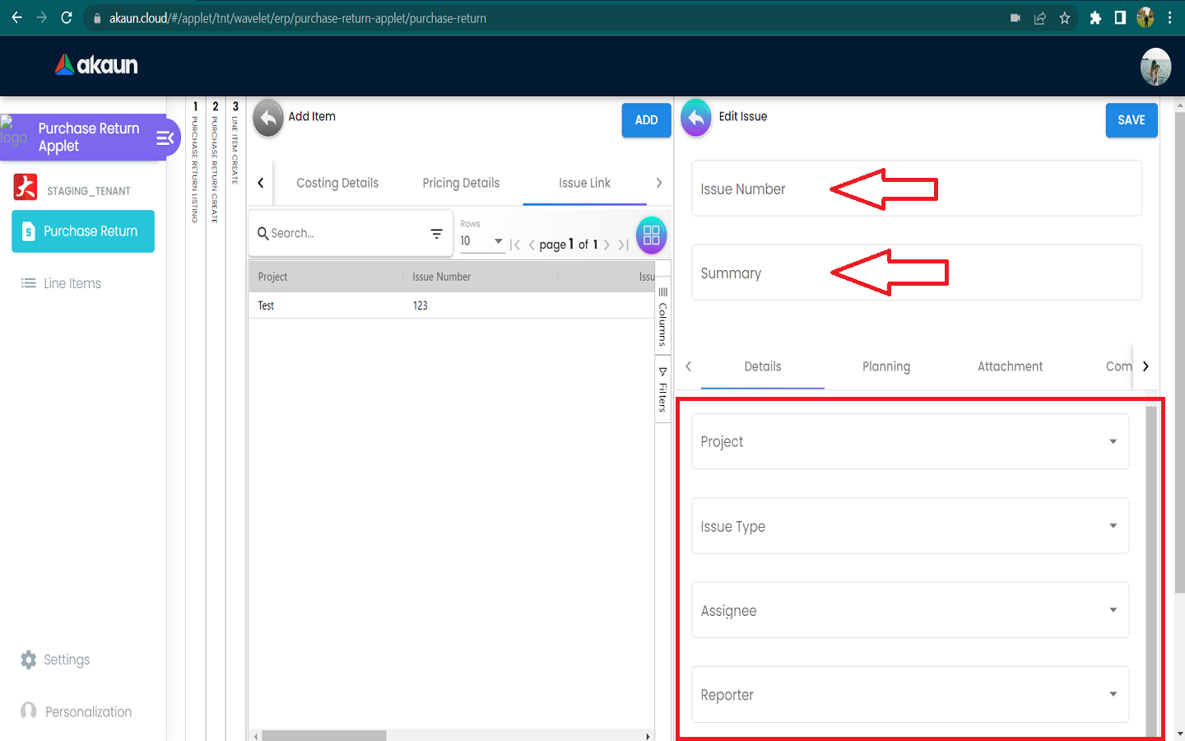The height and width of the screenshot is (741, 1185).
Task: Reload the browser page
Action: 67,17
